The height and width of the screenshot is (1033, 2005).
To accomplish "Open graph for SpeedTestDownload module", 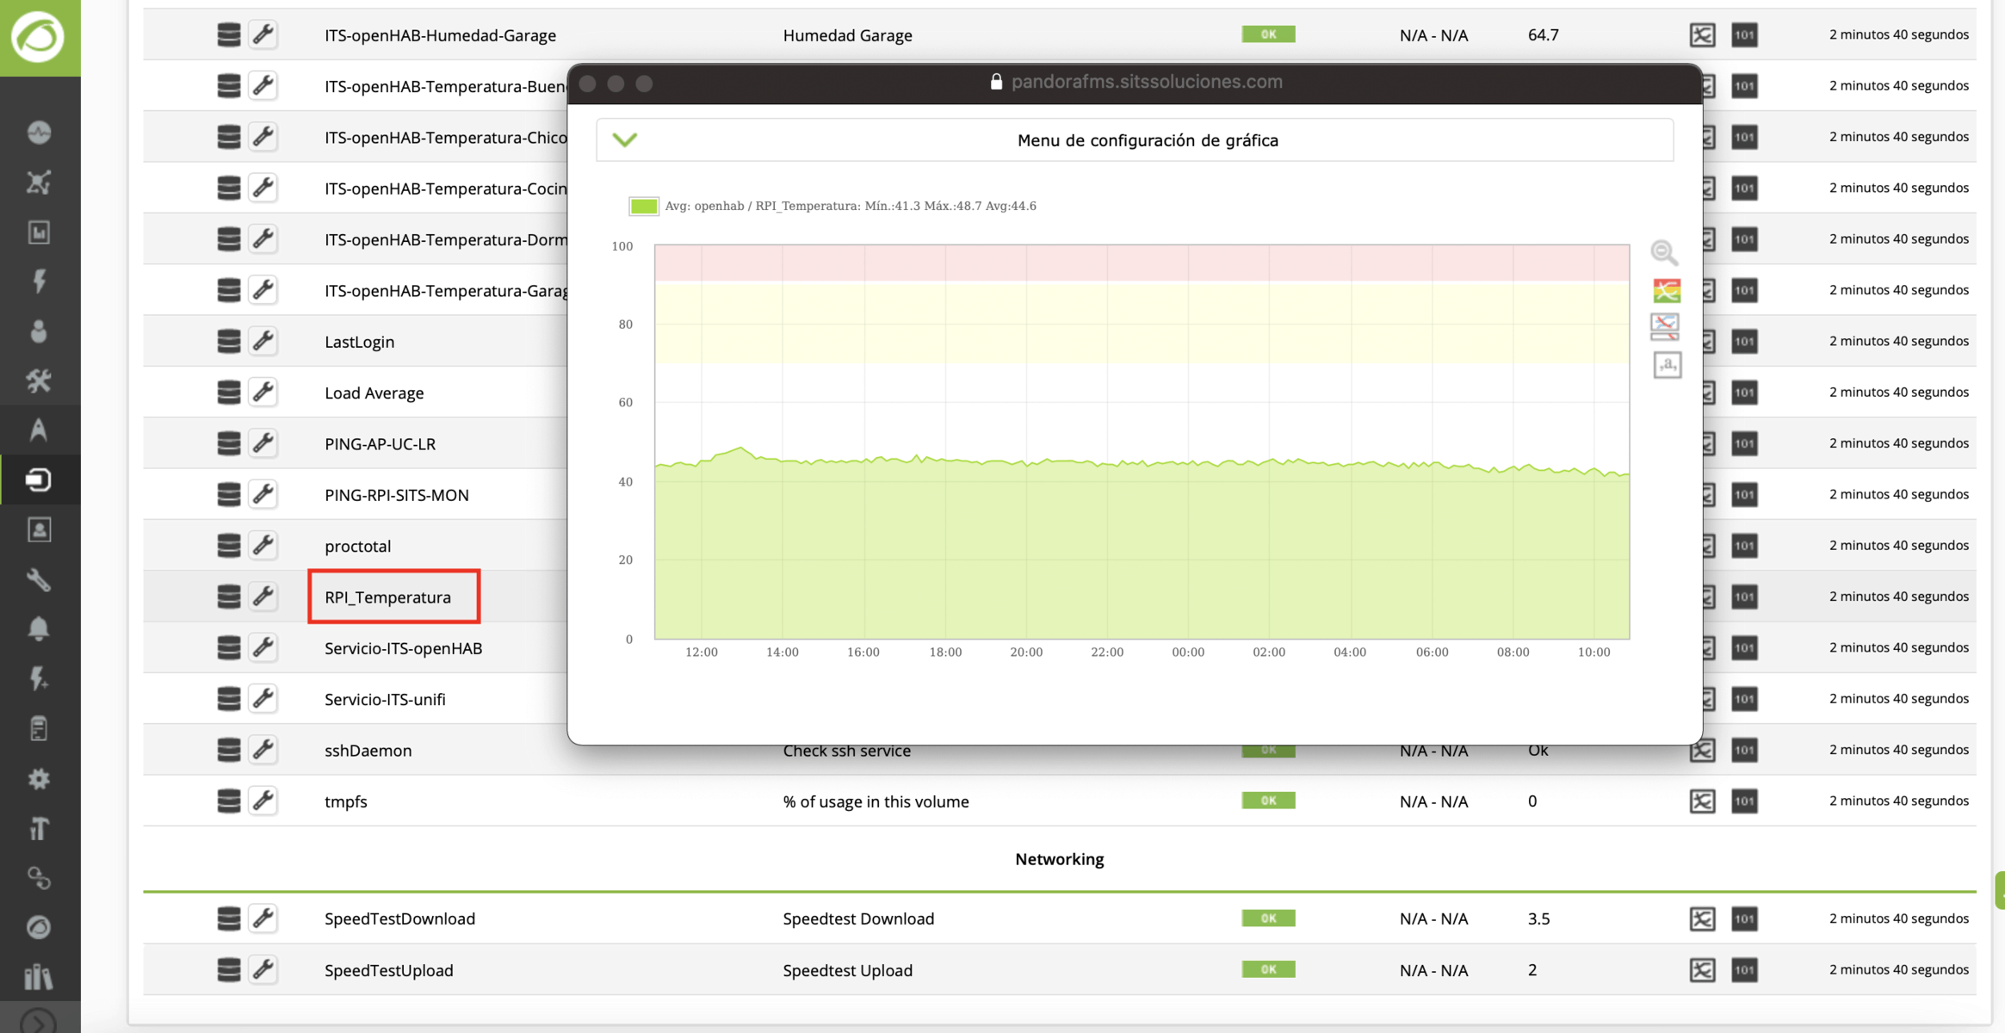I will [1702, 919].
